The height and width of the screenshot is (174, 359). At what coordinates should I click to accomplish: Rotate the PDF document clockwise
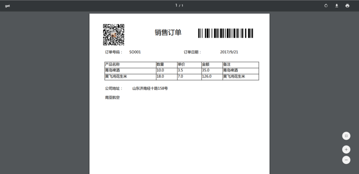pos(326,6)
